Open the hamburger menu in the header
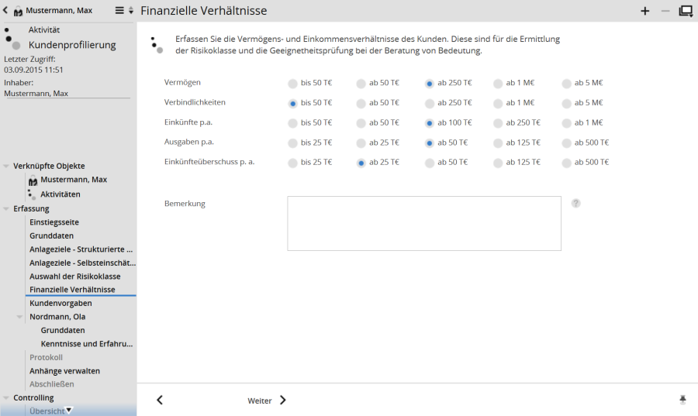 click(119, 11)
